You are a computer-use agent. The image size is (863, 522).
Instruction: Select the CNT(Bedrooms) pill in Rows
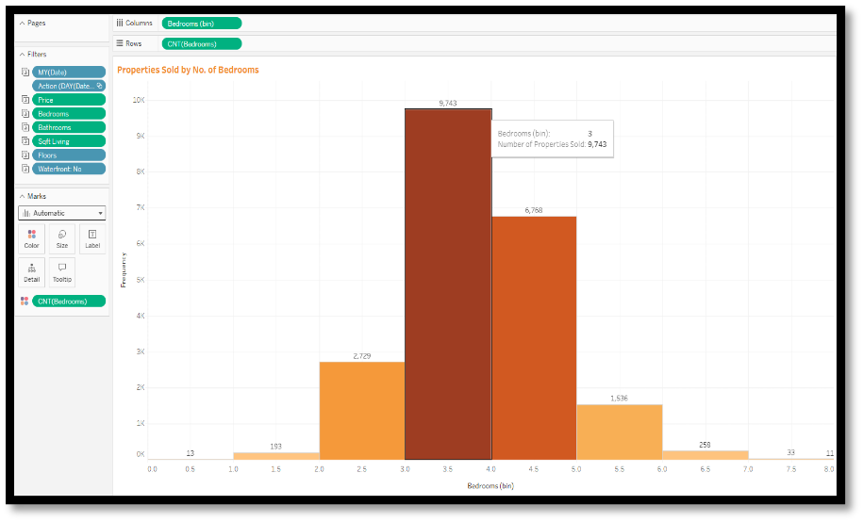pyautogui.click(x=201, y=43)
